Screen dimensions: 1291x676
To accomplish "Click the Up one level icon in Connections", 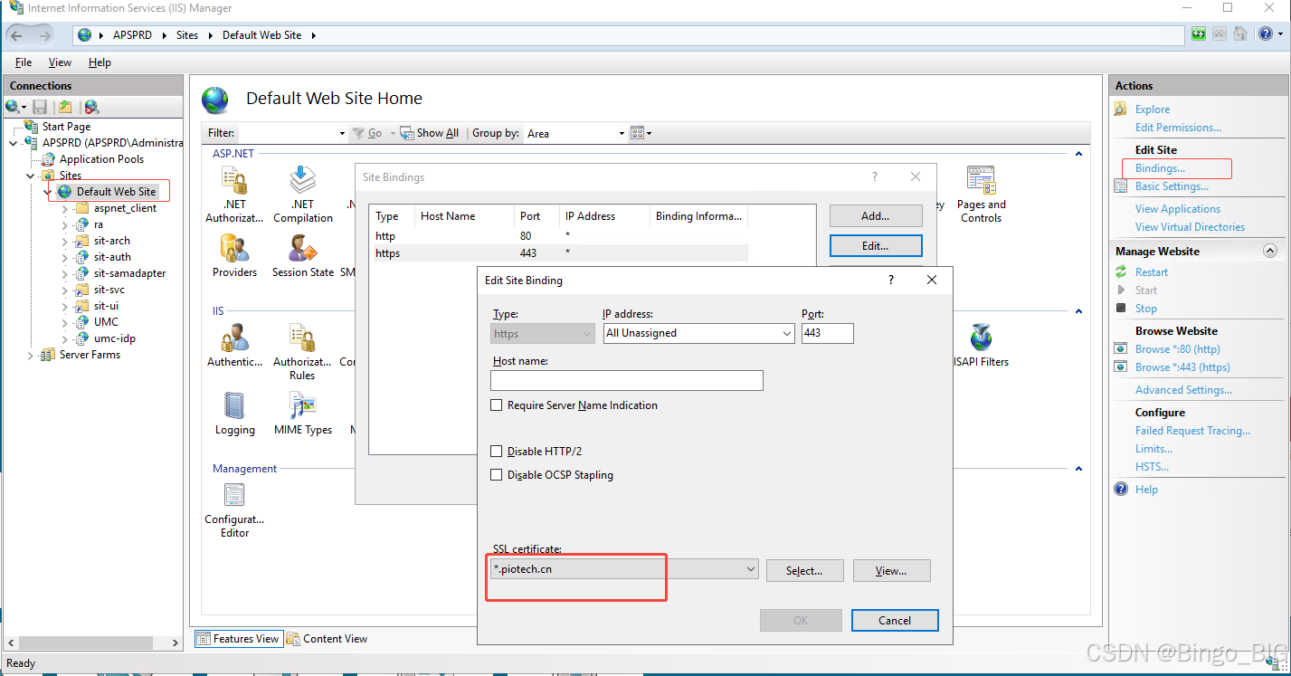I will (65, 107).
